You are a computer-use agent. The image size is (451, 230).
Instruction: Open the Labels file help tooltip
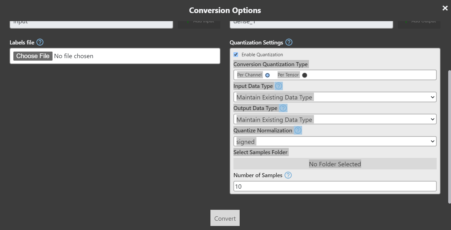40,42
